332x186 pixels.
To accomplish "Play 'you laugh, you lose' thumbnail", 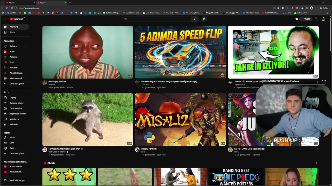I will coord(88,52).
